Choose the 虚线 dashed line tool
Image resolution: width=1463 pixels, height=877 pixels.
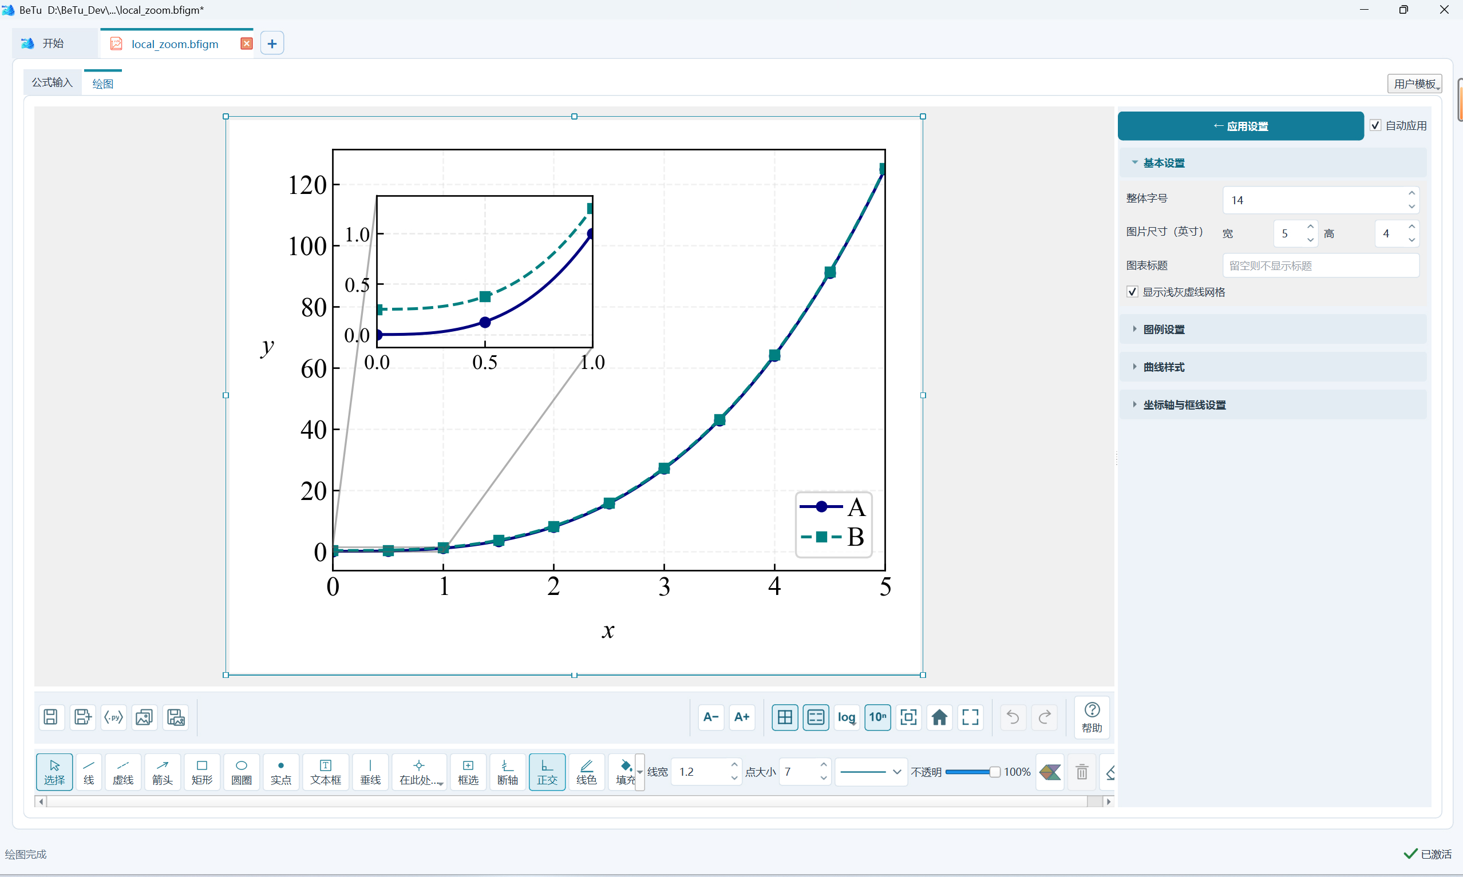coord(123,771)
